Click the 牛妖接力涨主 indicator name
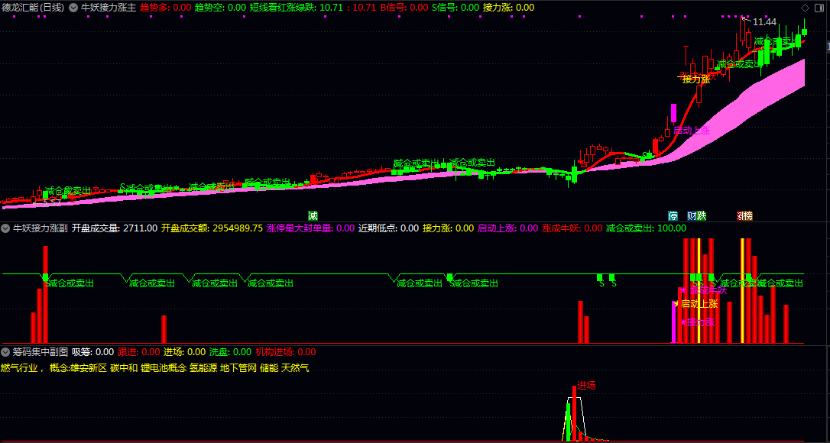The height and width of the screenshot is (443, 830). pos(108,8)
